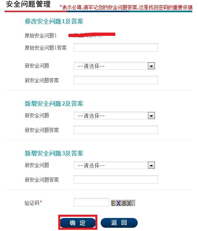Viewport: 198px width, 231px height.
Task: Refresh the EX8X captcha image
Action: 123,203
